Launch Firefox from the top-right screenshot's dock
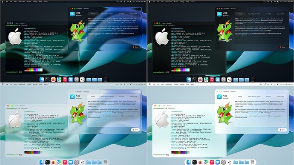The width and height of the screenshot is (294, 165). (200, 80)
